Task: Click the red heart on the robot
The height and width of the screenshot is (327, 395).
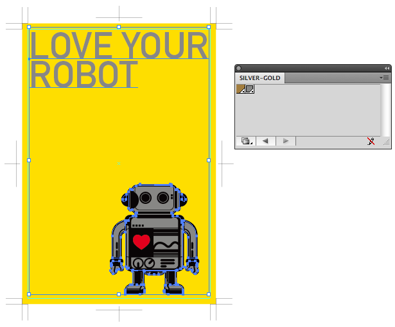Action: click(x=141, y=242)
